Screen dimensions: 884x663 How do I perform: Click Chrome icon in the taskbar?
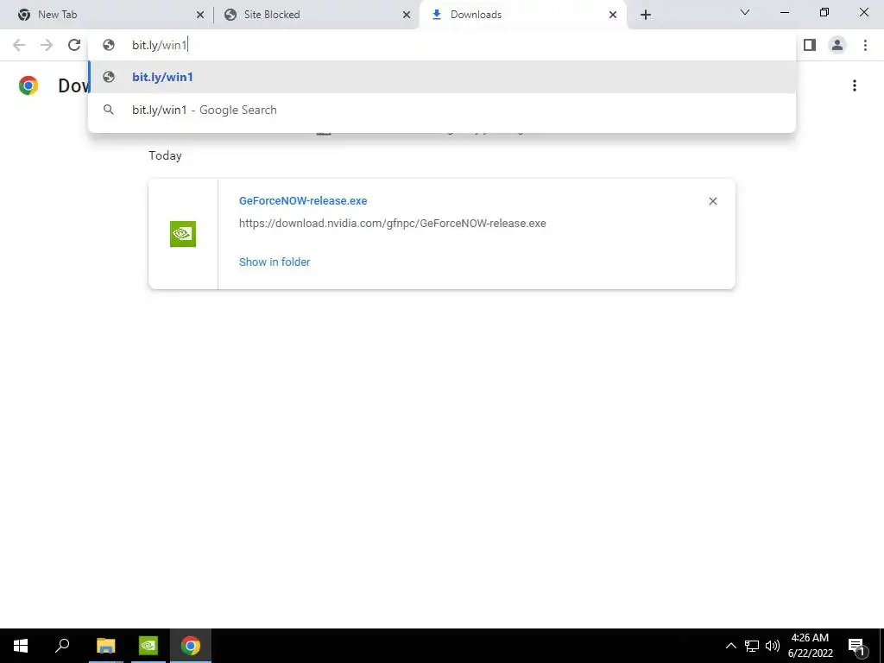pos(191,646)
